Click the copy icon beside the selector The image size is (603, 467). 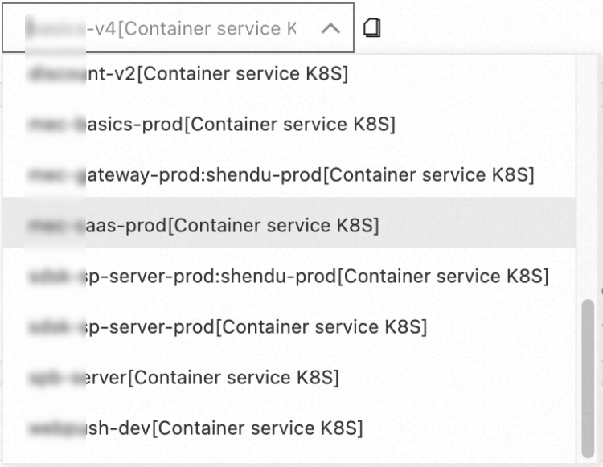(371, 28)
